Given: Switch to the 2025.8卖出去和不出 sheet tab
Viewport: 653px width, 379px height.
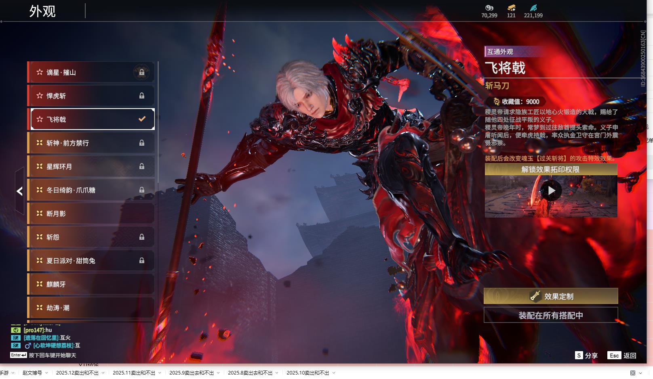Looking at the screenshot, I should [x=250, y=373].
